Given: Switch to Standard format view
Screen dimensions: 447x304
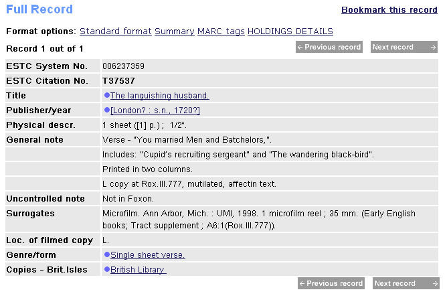Looking at the screenshot, I should [x=116, y=31].
